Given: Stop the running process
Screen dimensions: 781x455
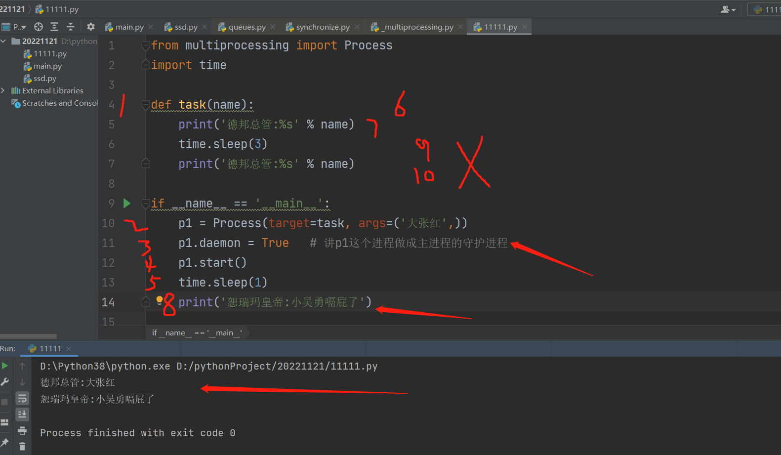Looking at the screenshot, I should pos(5,402).
